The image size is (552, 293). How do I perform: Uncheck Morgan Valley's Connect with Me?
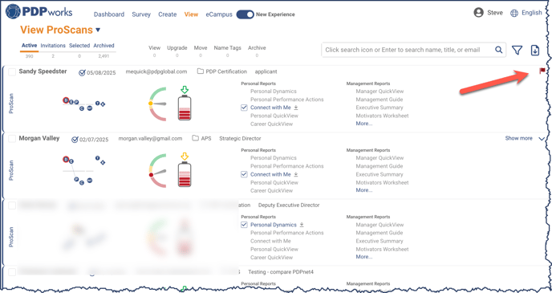click(244, 174)
